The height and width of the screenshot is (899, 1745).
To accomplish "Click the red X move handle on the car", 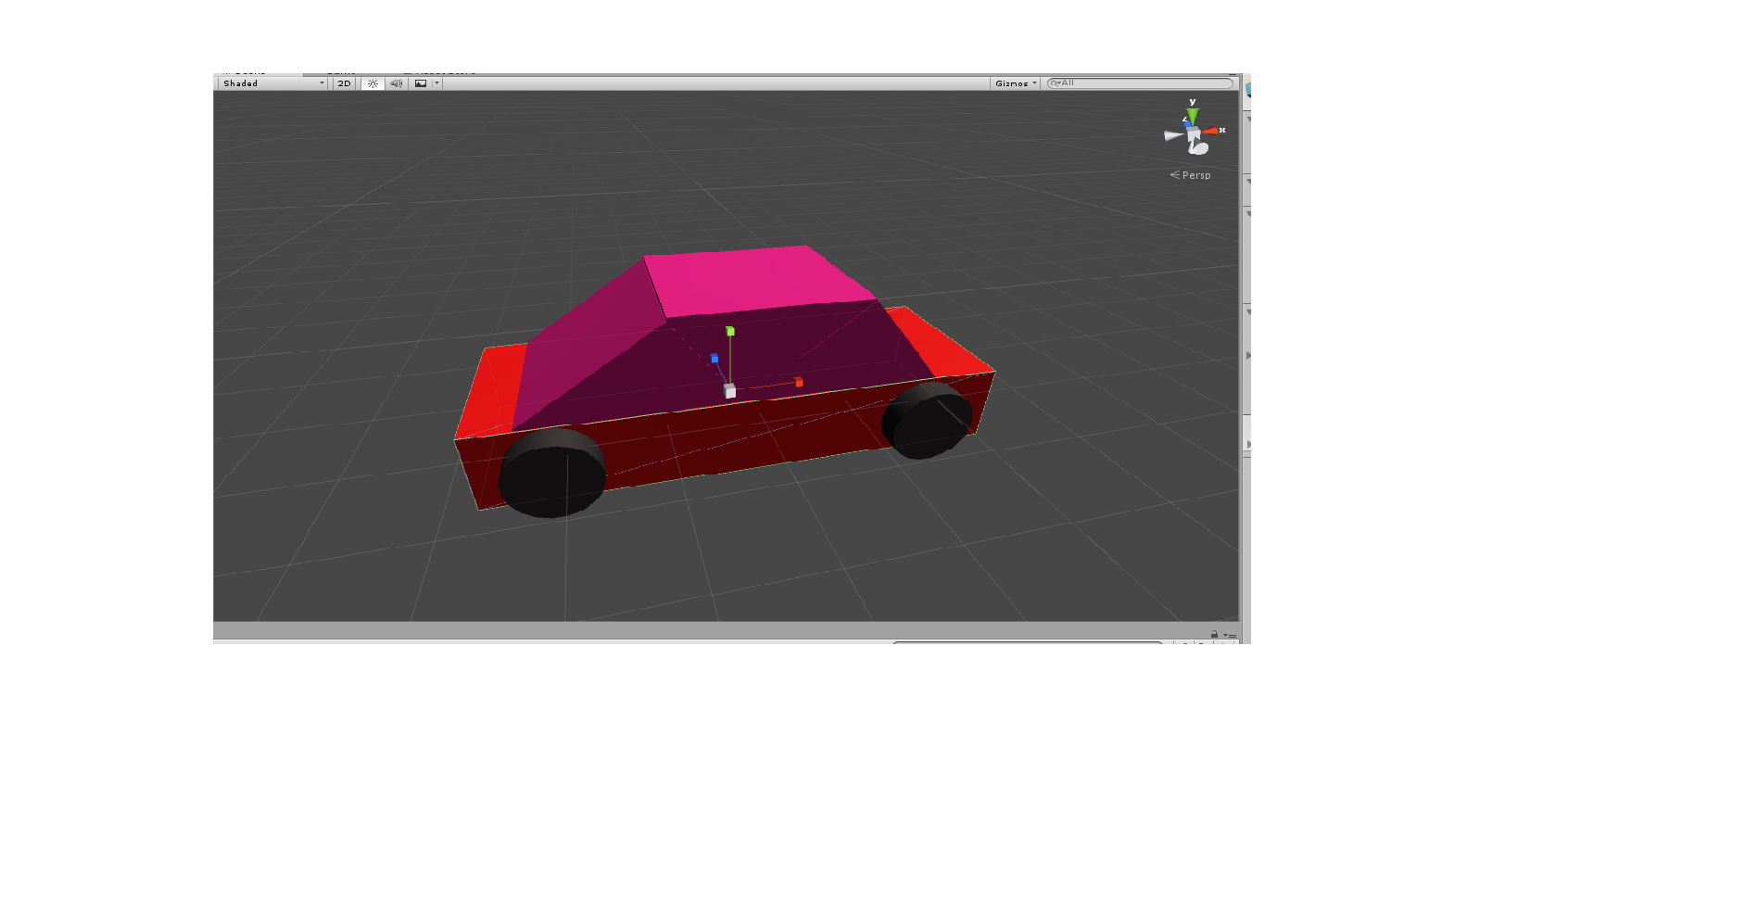I will pyautogui.click(x=799, y=382).
